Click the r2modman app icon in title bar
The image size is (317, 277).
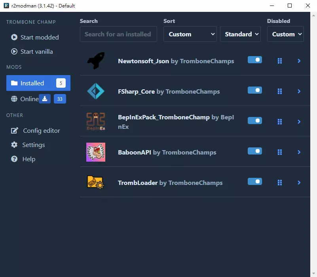[x=6, y=6]
